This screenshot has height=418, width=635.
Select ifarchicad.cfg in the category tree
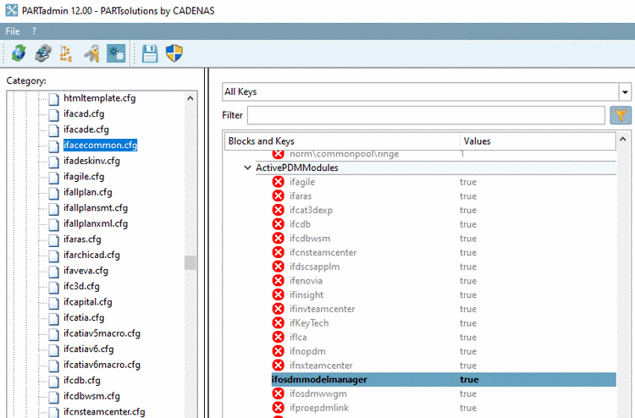tap(91, 256)
